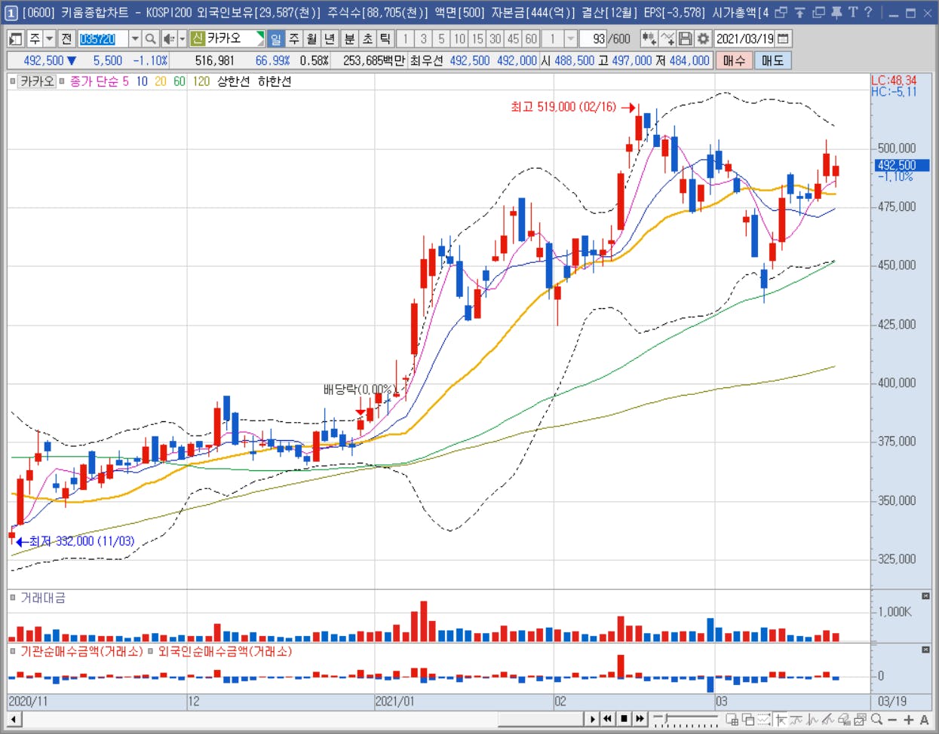Click the 매도 sell button

coord(772,60)
